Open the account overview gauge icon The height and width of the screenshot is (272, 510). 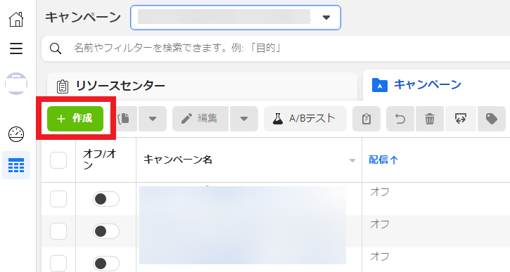16,134
